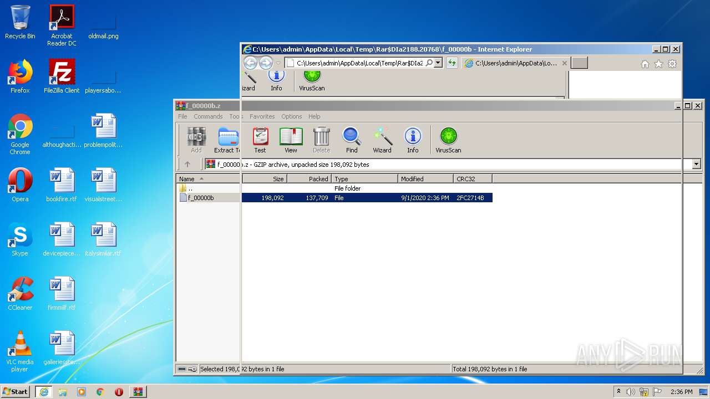Select Firefox desktop icon

pos(20,76)
